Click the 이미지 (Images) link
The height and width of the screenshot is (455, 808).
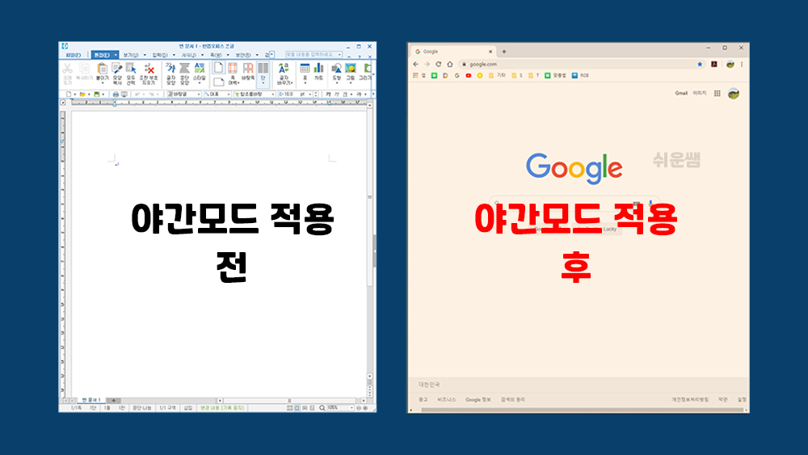click(x=699, y=93)
